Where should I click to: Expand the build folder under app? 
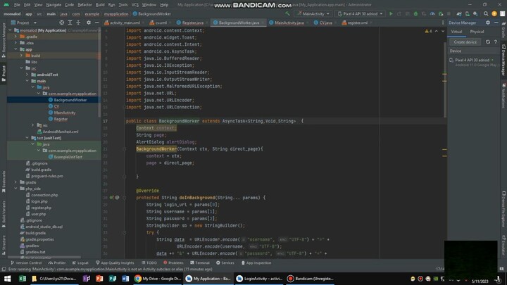click(x=21, y=56)
